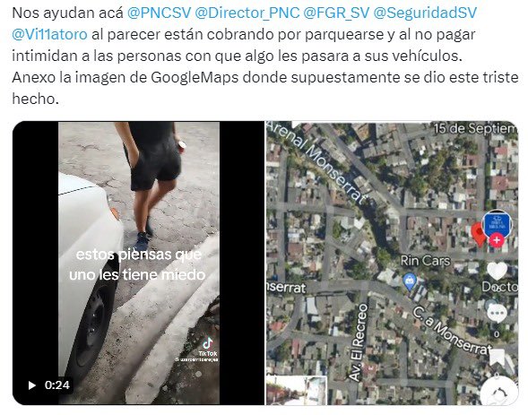This screenshot has height=415, width=528.
Task: Open the Street View thumbnail preview
Action: [x=297, y=391]
